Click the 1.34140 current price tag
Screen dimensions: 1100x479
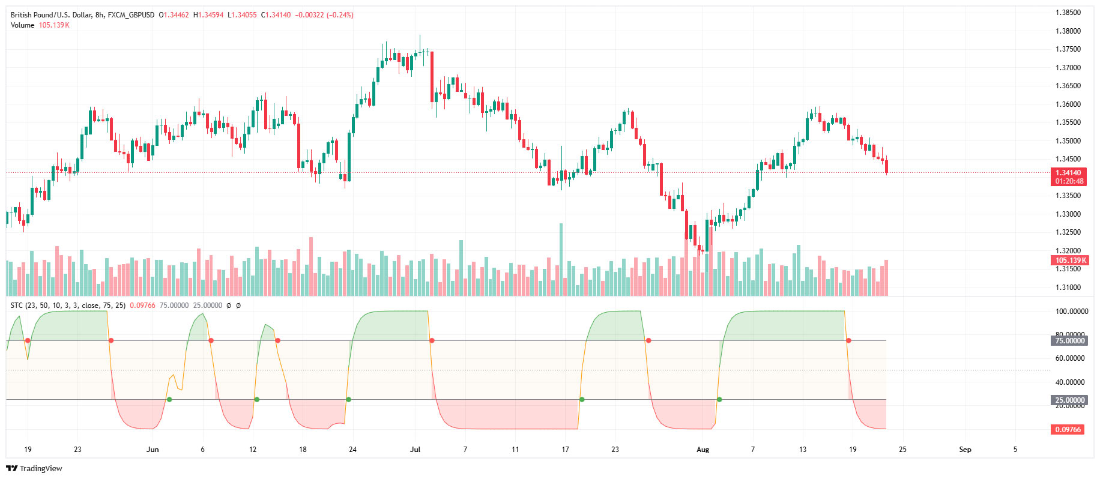click(x=1069, y=173)
